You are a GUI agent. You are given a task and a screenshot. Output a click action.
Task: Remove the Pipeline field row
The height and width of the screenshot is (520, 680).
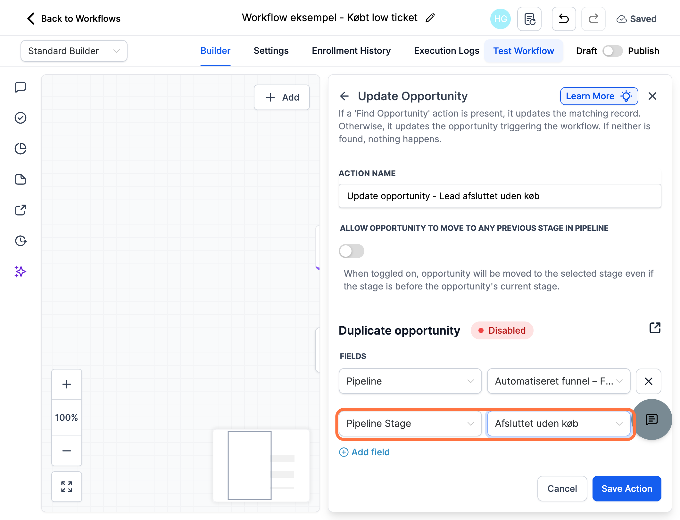[648, 381]
